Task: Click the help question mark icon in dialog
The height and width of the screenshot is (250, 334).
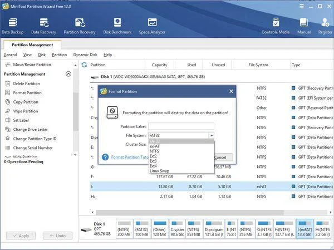Action: (x=105, y=157)
